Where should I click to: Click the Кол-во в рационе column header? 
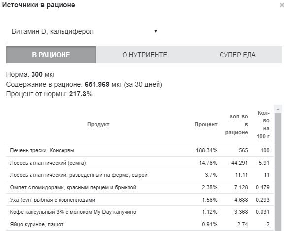237,124
